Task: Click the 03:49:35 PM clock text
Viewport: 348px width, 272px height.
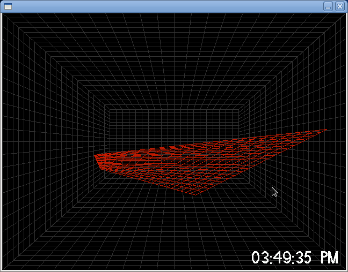Action: pos(295,258)
